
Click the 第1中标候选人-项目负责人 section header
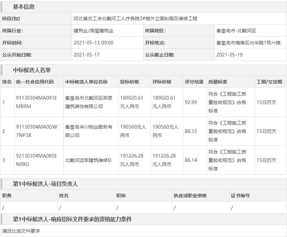[45, 184]
